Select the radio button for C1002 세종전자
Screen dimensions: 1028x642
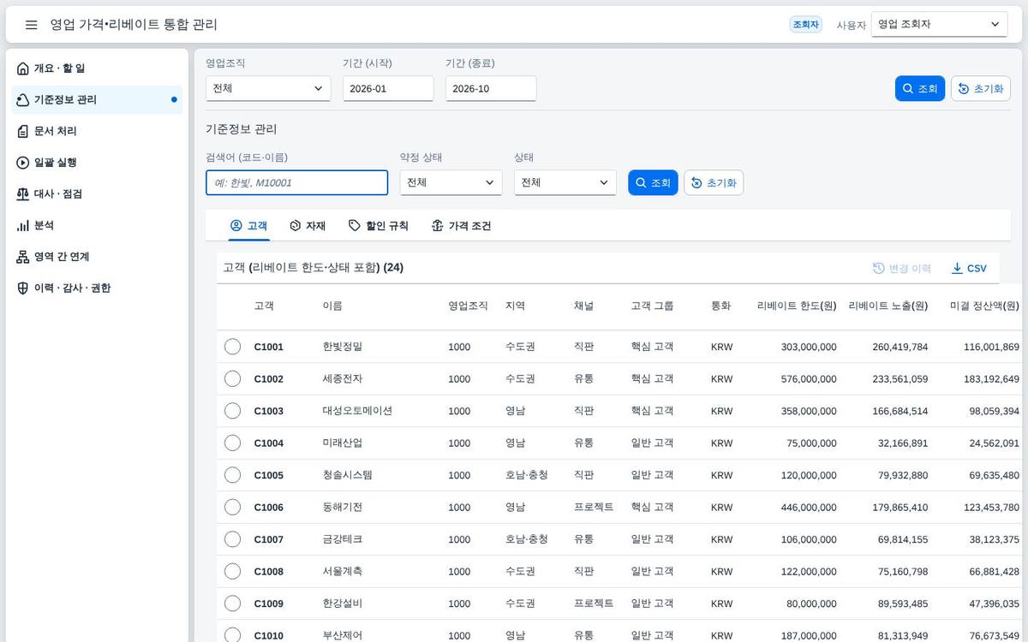232,378
